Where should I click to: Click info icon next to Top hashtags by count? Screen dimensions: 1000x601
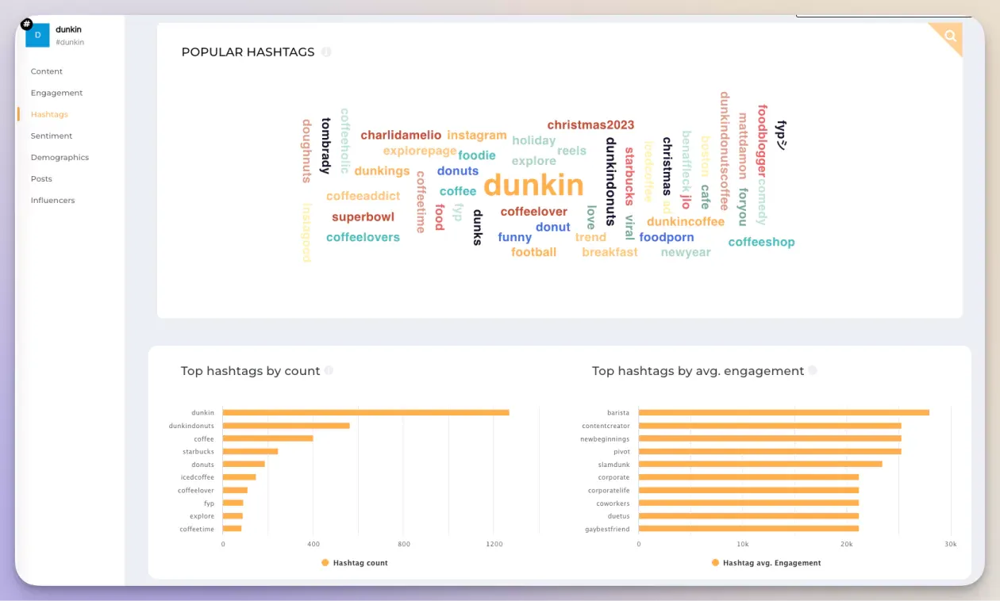click(x=329, y=370)
